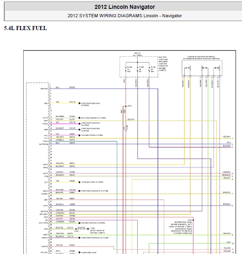Click the YEL wire color on pin 7
Viewport: 242px width, 254px height.
(57, 102)
